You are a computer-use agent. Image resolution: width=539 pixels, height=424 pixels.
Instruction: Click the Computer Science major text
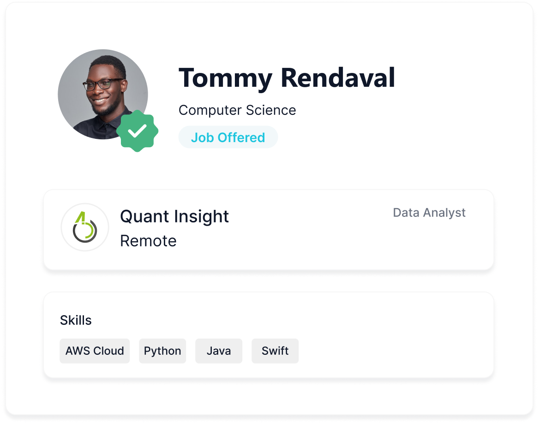(237, 110)
